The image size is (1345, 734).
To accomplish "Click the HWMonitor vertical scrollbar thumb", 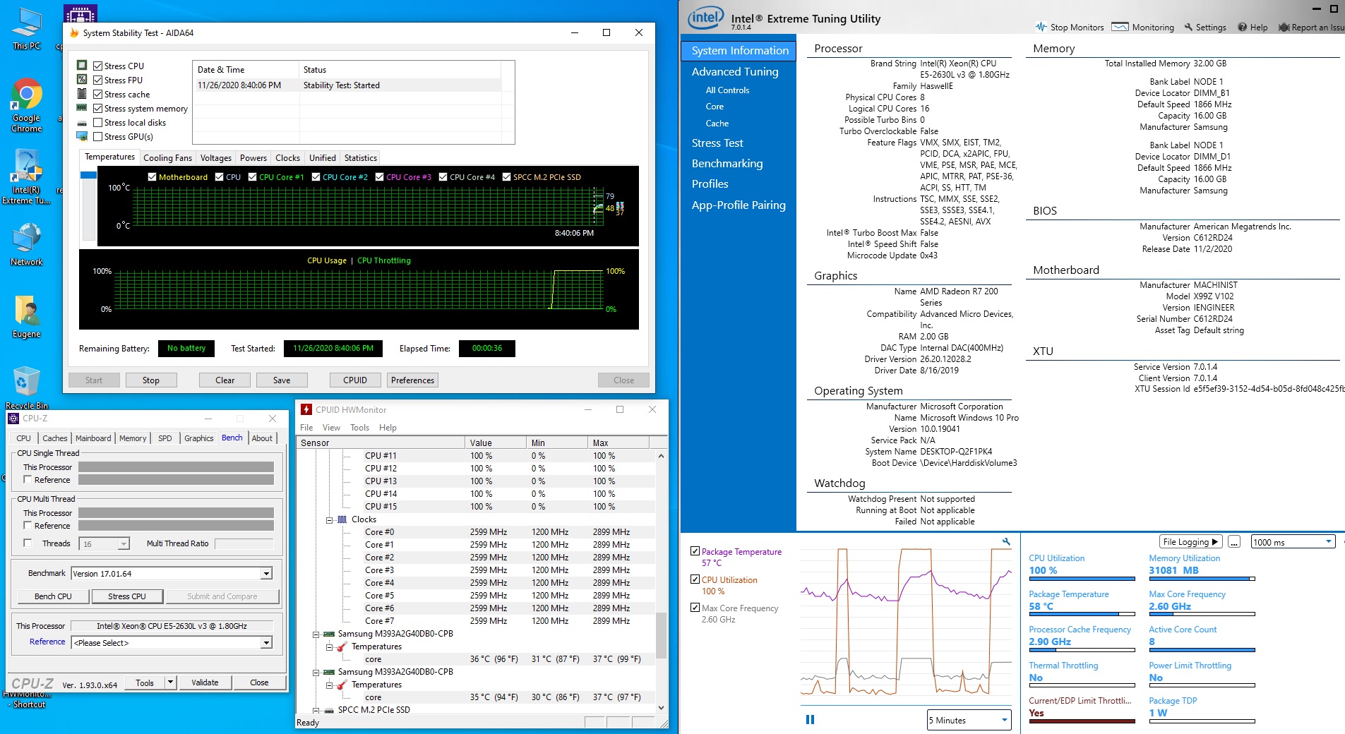I will (x=662, y=636).
